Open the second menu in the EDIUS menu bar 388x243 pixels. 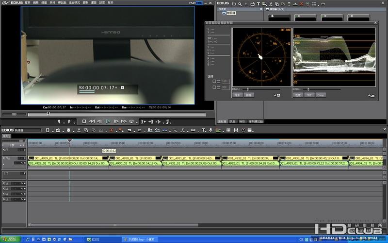pyautogui.click(x=36, y=2)
